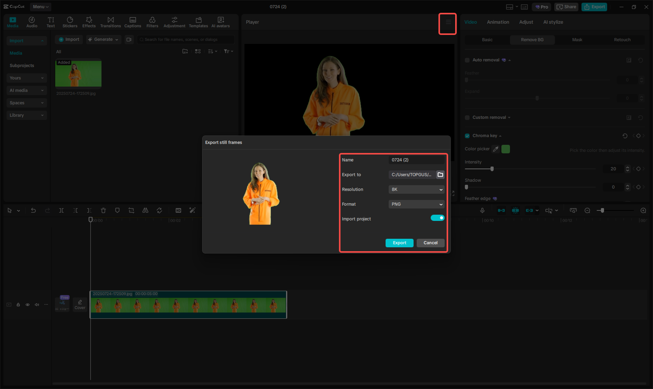Click the green Chroma key color swatch
The height and width of the screenshot is (389, 653).
point(506,149)
